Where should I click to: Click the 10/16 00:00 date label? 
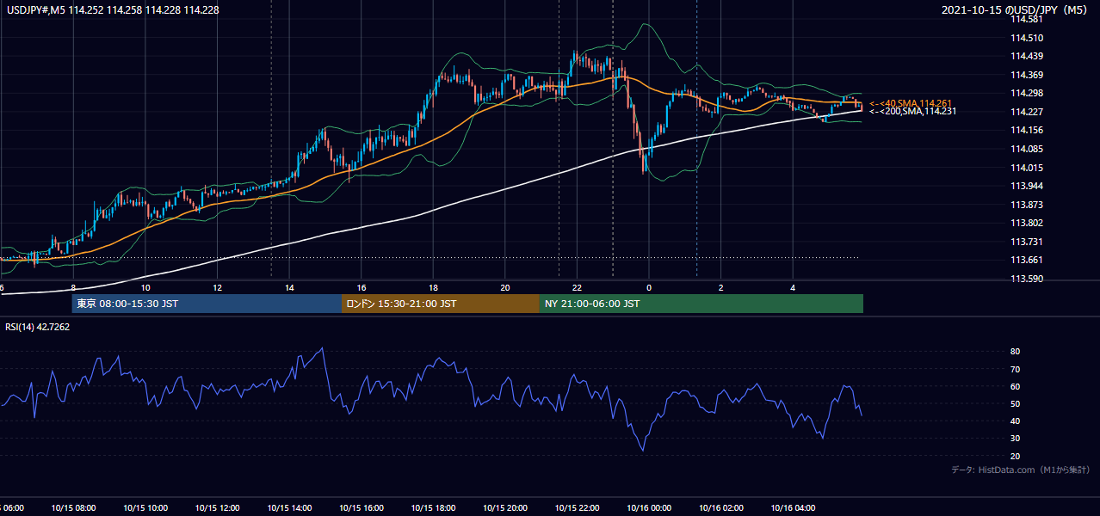(649, 508)
